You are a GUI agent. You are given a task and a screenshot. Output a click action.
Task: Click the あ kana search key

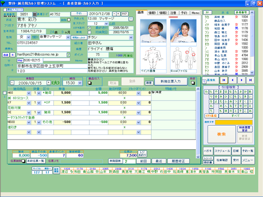coord(250,92)
